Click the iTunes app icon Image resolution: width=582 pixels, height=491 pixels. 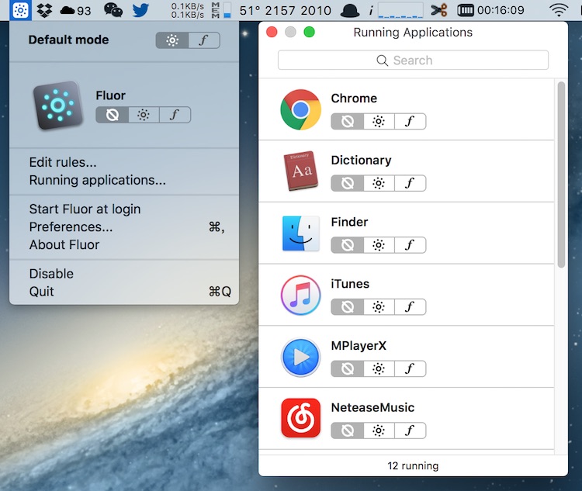[300, 295]
